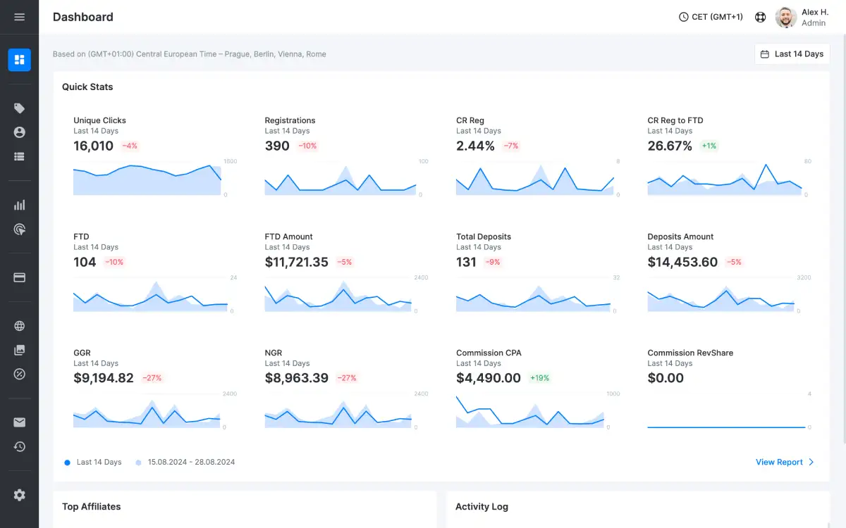The height and width of the screenshot is (528, 846).
Task: Click the Registrations sparkline chart
Action: pyautogui.click(x=341, y=179)
